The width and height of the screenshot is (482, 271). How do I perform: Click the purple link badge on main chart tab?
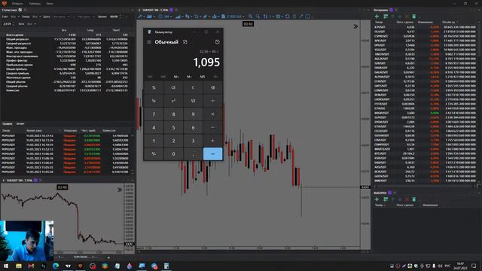[x=171, y=10]
